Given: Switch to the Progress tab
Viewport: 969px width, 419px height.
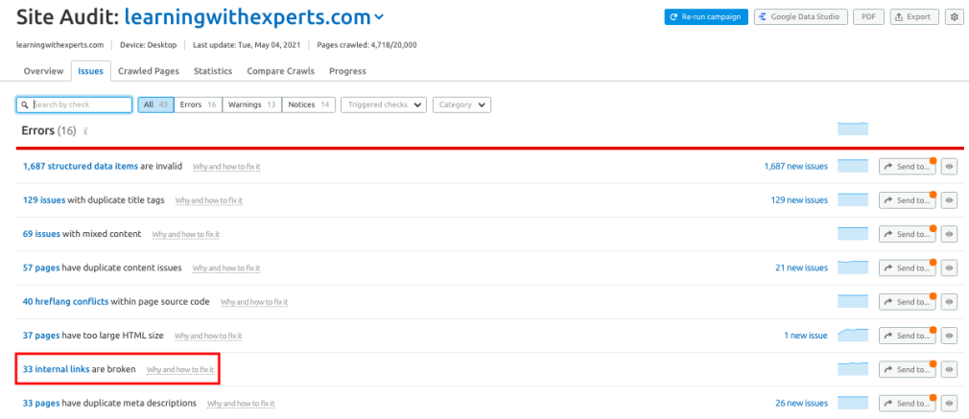Looking at the screenshot, I should pos(347,71).
